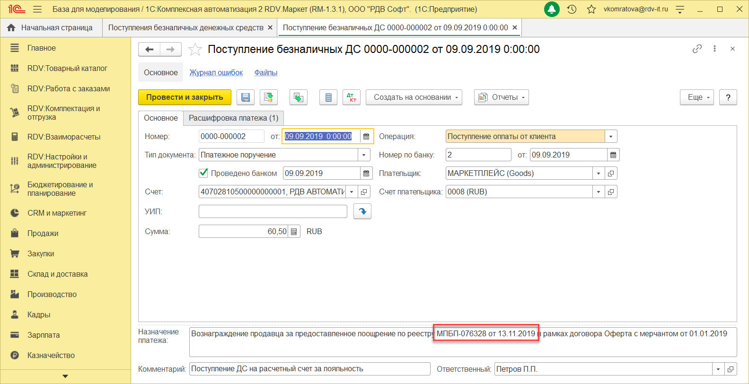Click the save document floppy disk icon
This screenshot has width=749, height=384.
click(x=246, y=97)
